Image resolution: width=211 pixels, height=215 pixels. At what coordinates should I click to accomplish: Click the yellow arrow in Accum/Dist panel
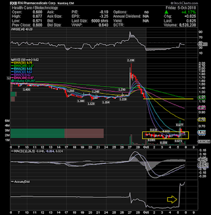point(172,199)
